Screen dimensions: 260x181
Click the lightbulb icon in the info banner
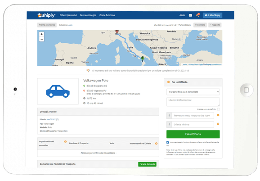coord(88,71)
